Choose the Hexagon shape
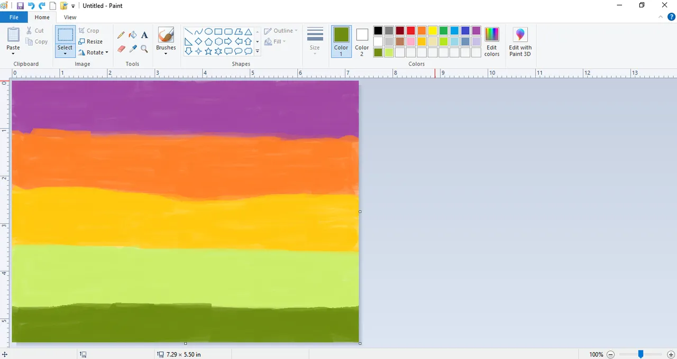 click(x=218, y=41)
